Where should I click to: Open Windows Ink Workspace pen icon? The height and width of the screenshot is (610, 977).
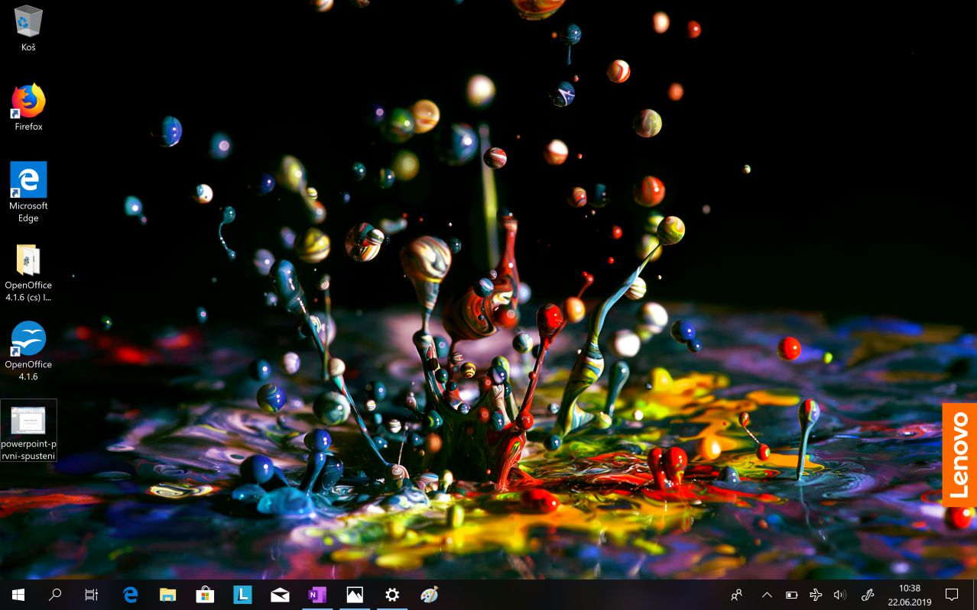click(868, 595)
